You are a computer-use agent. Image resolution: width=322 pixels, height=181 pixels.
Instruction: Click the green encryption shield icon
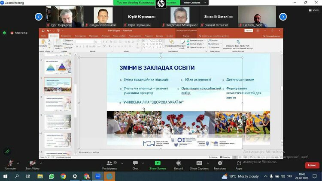point(5,33)
